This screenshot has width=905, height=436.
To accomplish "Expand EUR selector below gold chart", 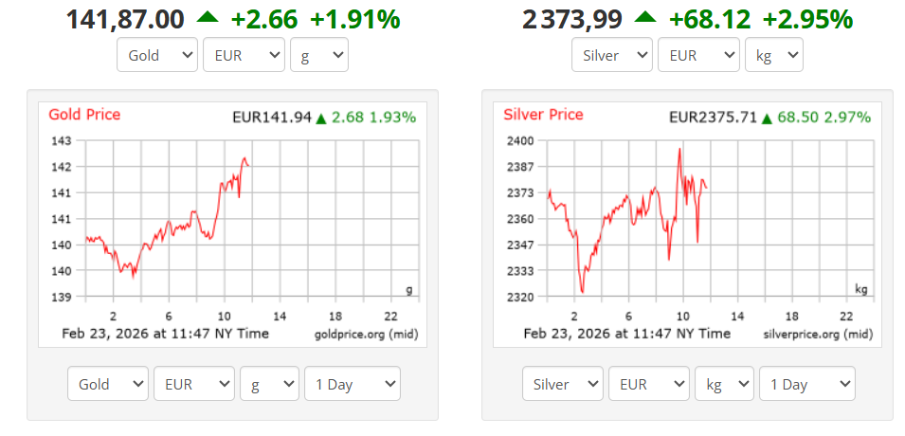I will click(x=194, y=384).
